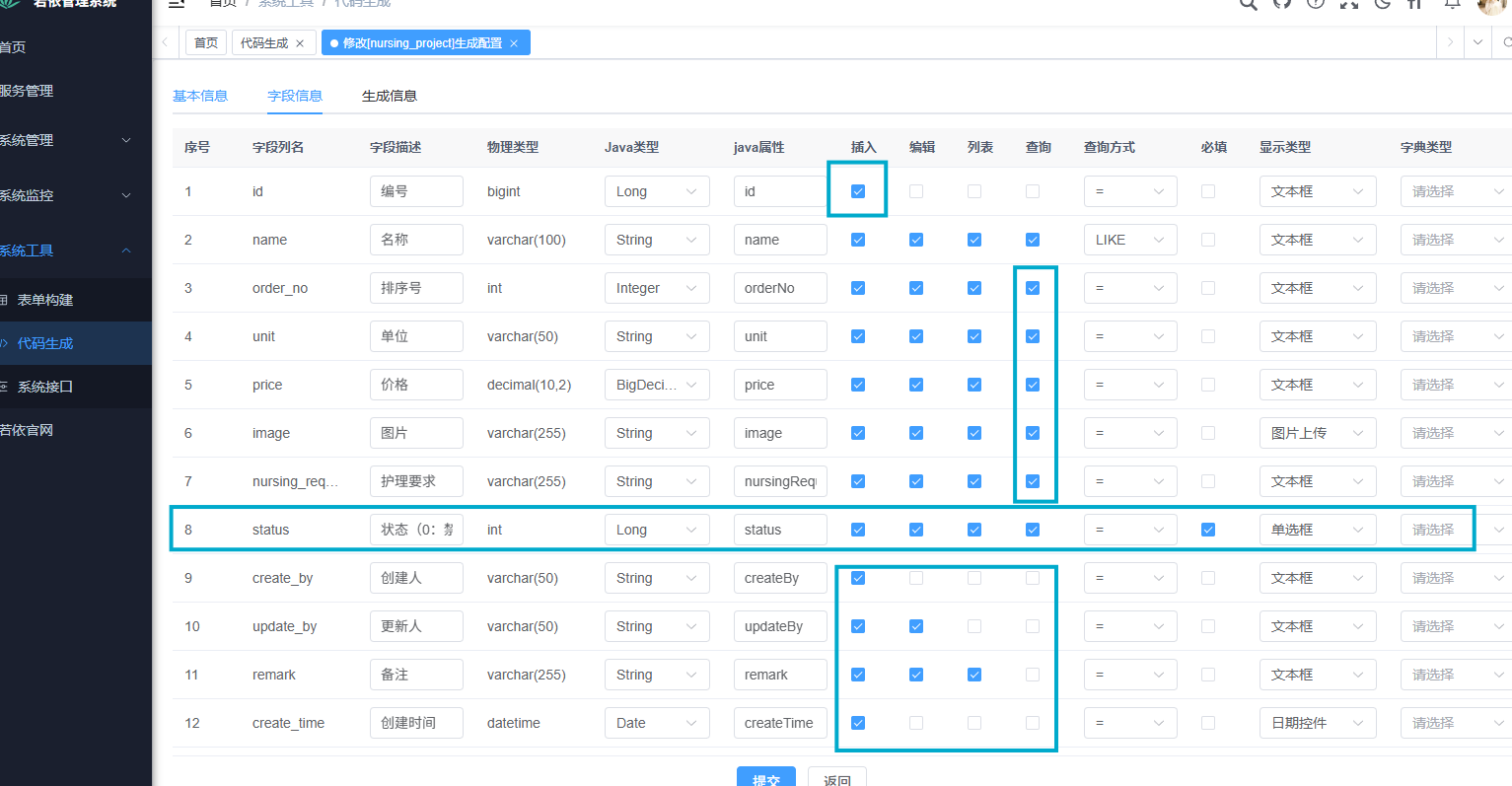Click the 提交 button
Viewport: 1512px width, 786px height.
[x=766, y=777]
